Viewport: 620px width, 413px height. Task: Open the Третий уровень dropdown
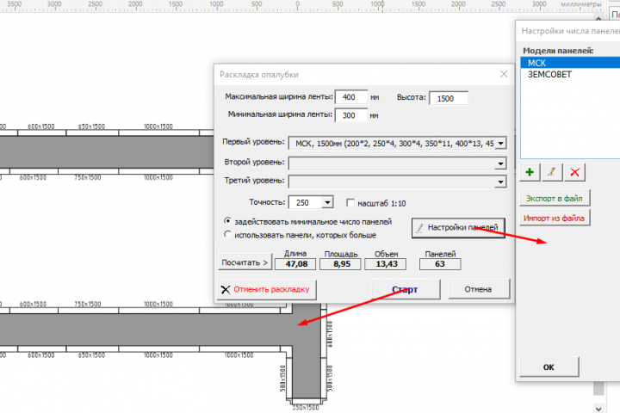[500, 182]
